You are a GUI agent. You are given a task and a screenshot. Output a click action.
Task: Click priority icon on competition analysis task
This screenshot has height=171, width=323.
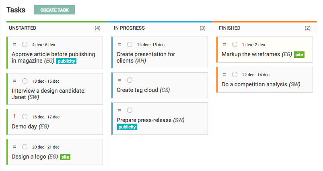pyautogui.click(x=224, y=74)
